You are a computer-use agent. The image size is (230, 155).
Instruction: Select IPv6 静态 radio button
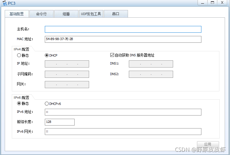coord(19,103)
